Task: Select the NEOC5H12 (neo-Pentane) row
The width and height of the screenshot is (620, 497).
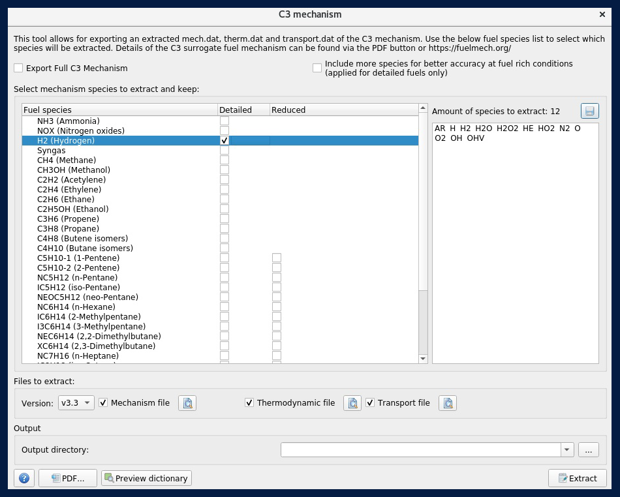Action: tap(220, 297)
